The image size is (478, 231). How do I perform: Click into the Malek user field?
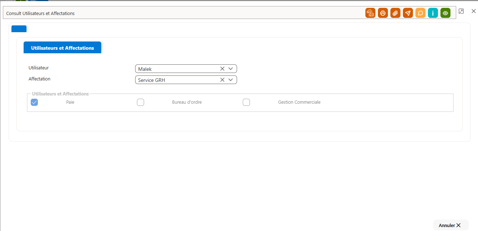(x=186, y=69)
